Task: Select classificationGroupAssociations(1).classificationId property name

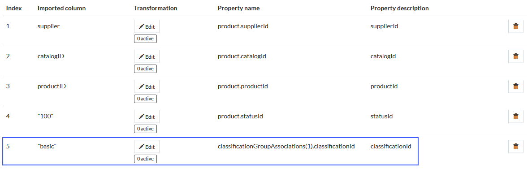Action: (286, 147)
